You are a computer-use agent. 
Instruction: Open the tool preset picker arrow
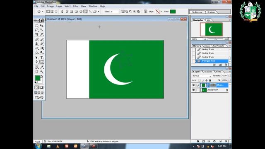pos(43,12)
